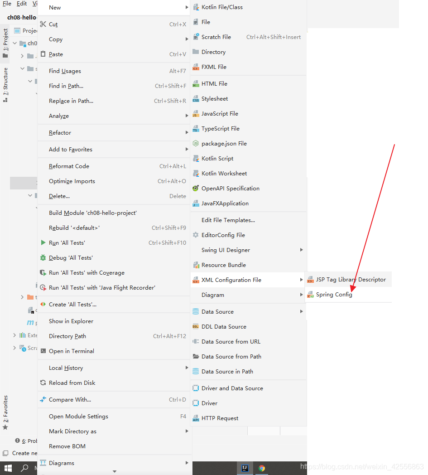Click the OpenAPI Specification icon
The width and height of the screenshot is (428, 475).
coord(196,188)
